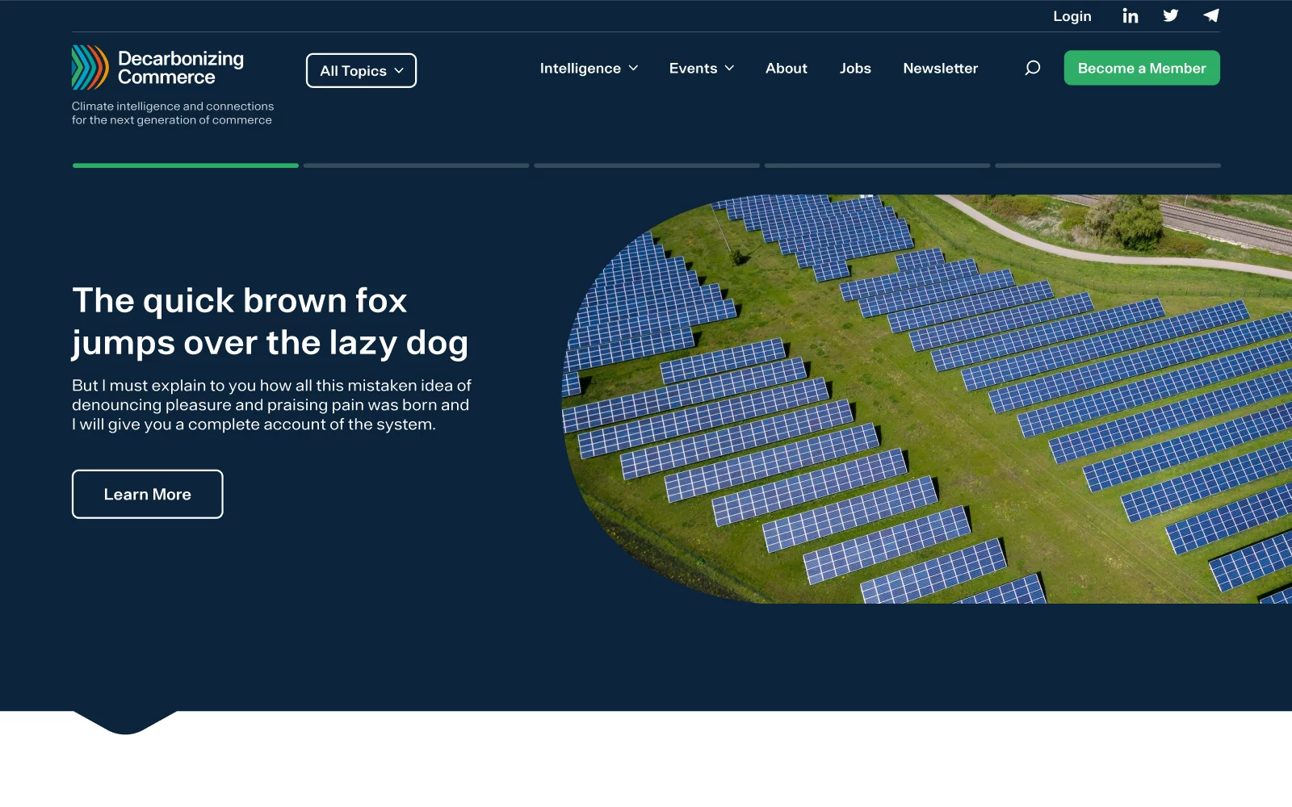Click the Become a Member button

click(x=1142, y=68)
